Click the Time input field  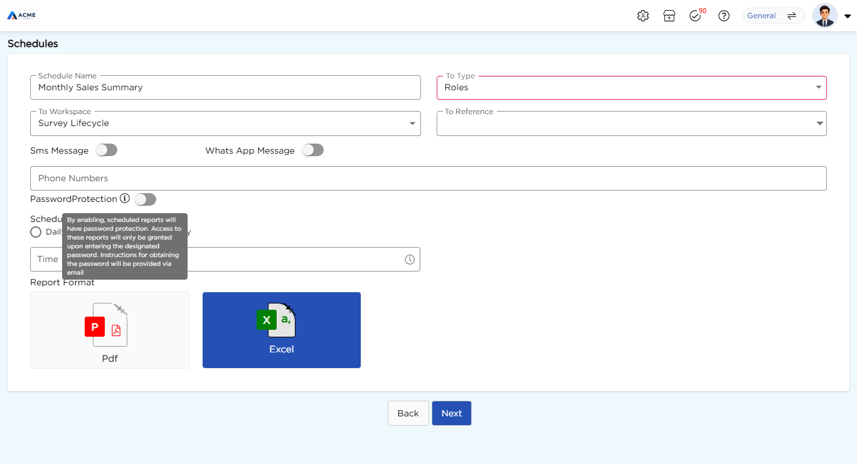[225, 260]
